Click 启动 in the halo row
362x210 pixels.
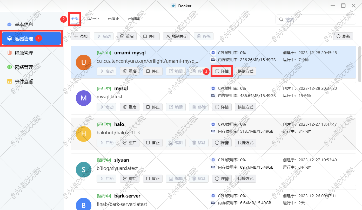pyautogui.click(x=106, y=143)
